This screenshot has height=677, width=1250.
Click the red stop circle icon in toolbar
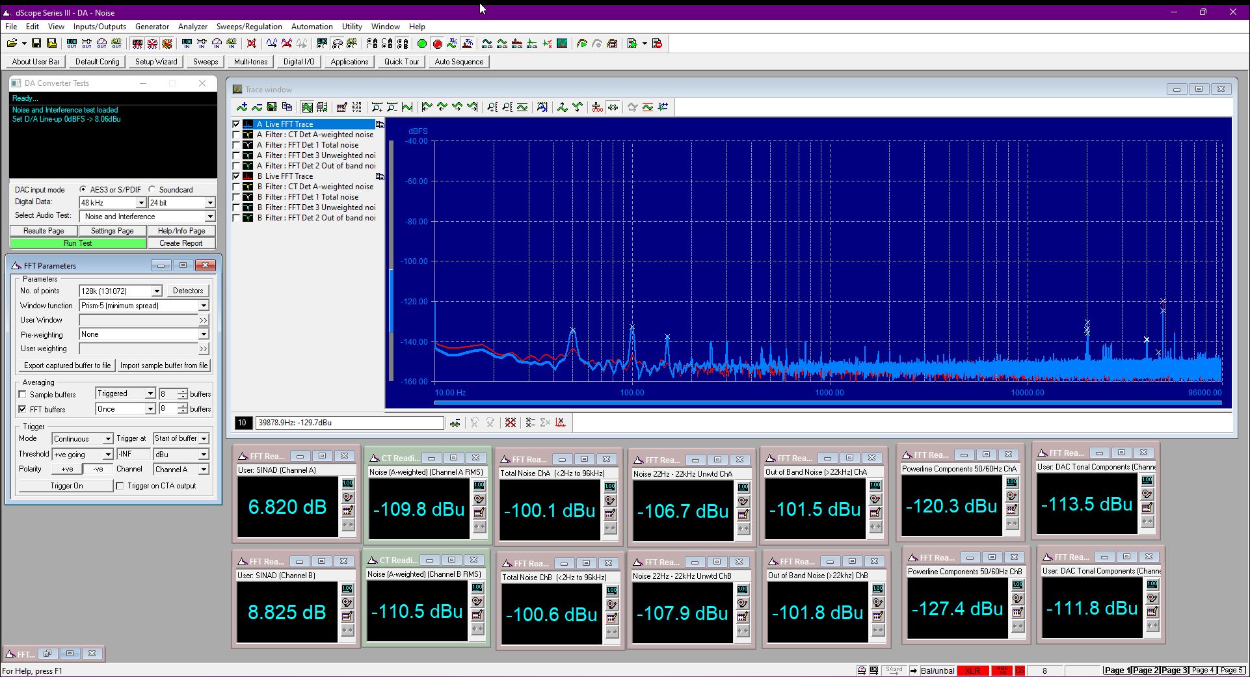pos(437,44)
